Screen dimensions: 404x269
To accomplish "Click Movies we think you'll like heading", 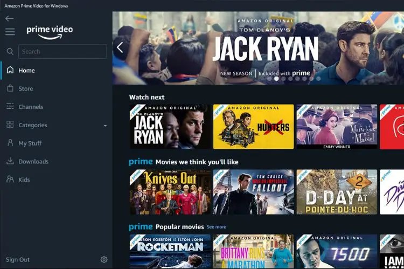I will pyautogui.click(x=197, y=162).
